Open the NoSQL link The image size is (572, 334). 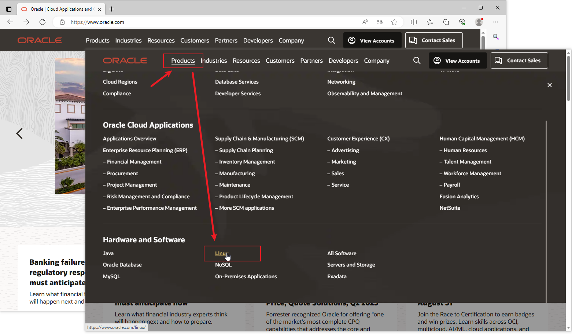point(223,265)
